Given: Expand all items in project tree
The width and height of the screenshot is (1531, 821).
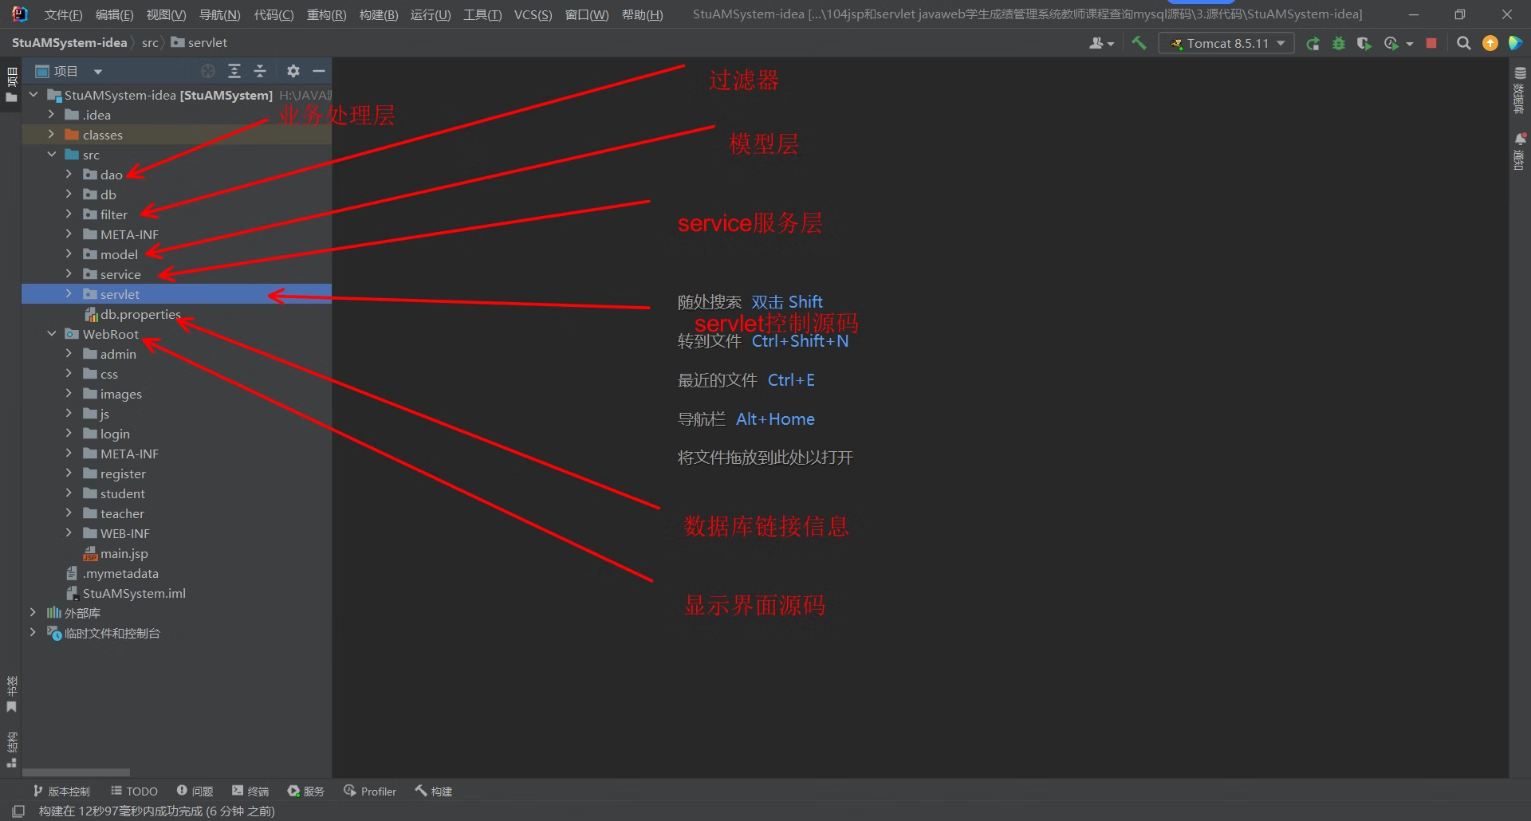Looking at the screenshot, I should 234,72.
